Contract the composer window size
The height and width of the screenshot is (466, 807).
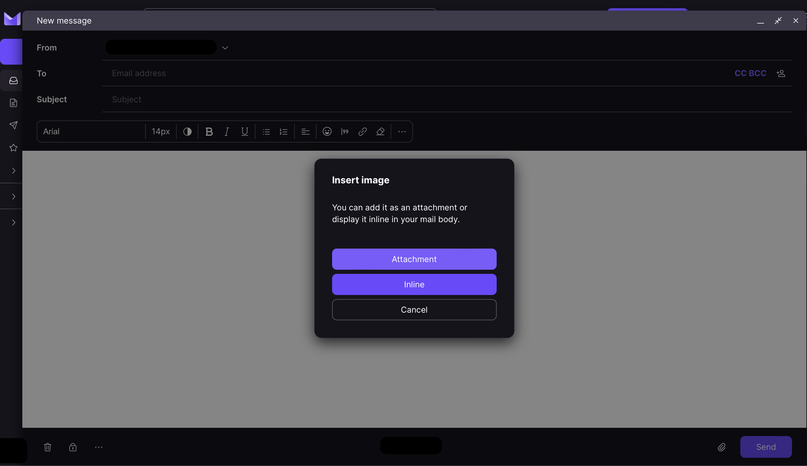tap(778, 21)
